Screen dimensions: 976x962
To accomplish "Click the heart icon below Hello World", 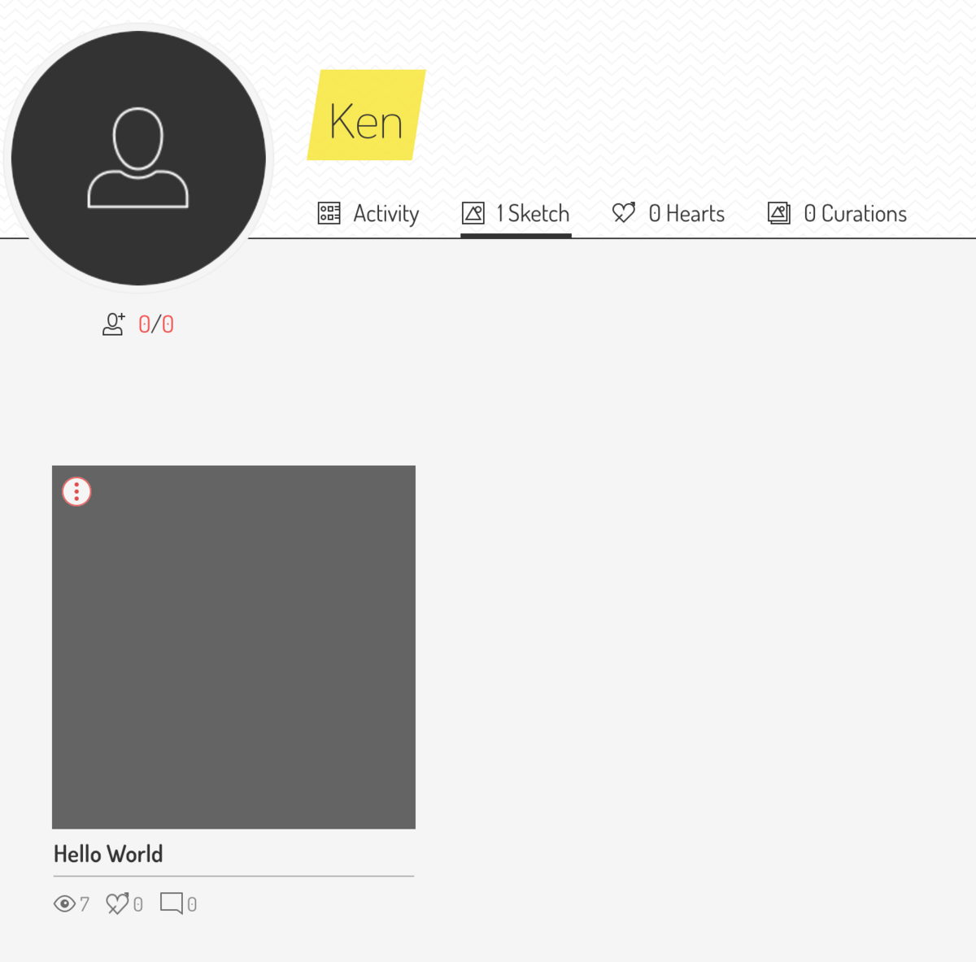I will [x=119, y=903].
